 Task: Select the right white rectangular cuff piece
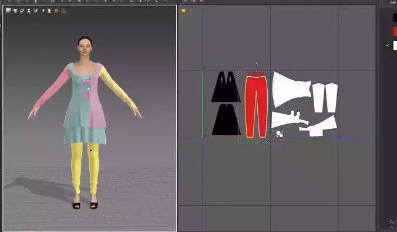(x=331, y=98)
